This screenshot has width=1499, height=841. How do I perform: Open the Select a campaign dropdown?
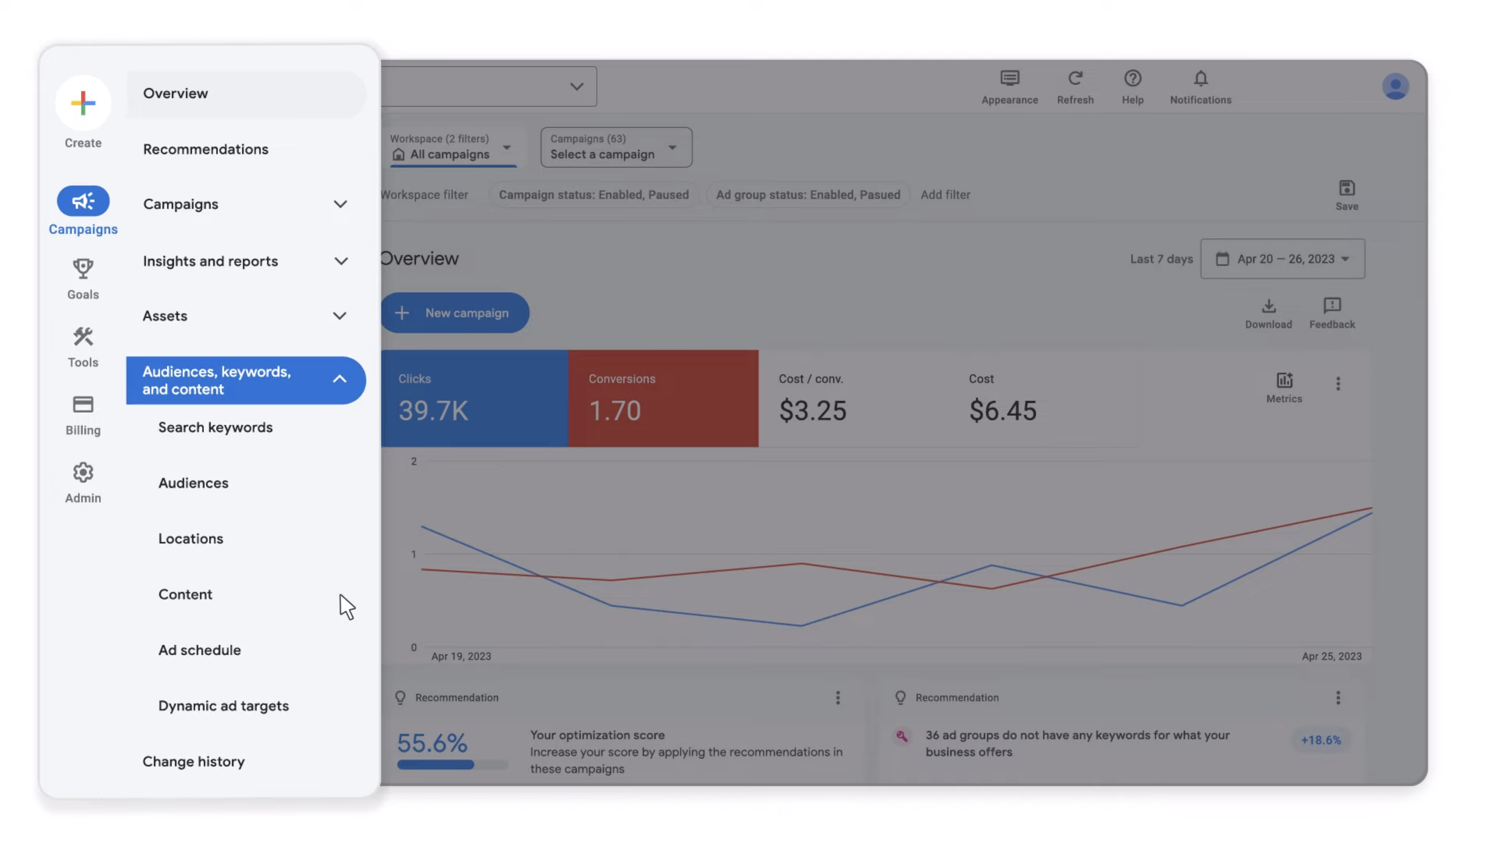[x=615, y=147]
